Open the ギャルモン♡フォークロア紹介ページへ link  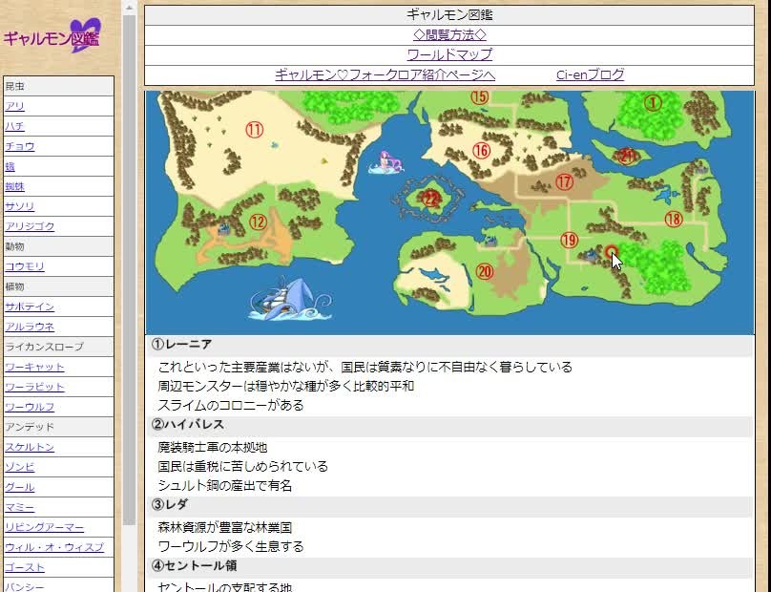point(385,74)
